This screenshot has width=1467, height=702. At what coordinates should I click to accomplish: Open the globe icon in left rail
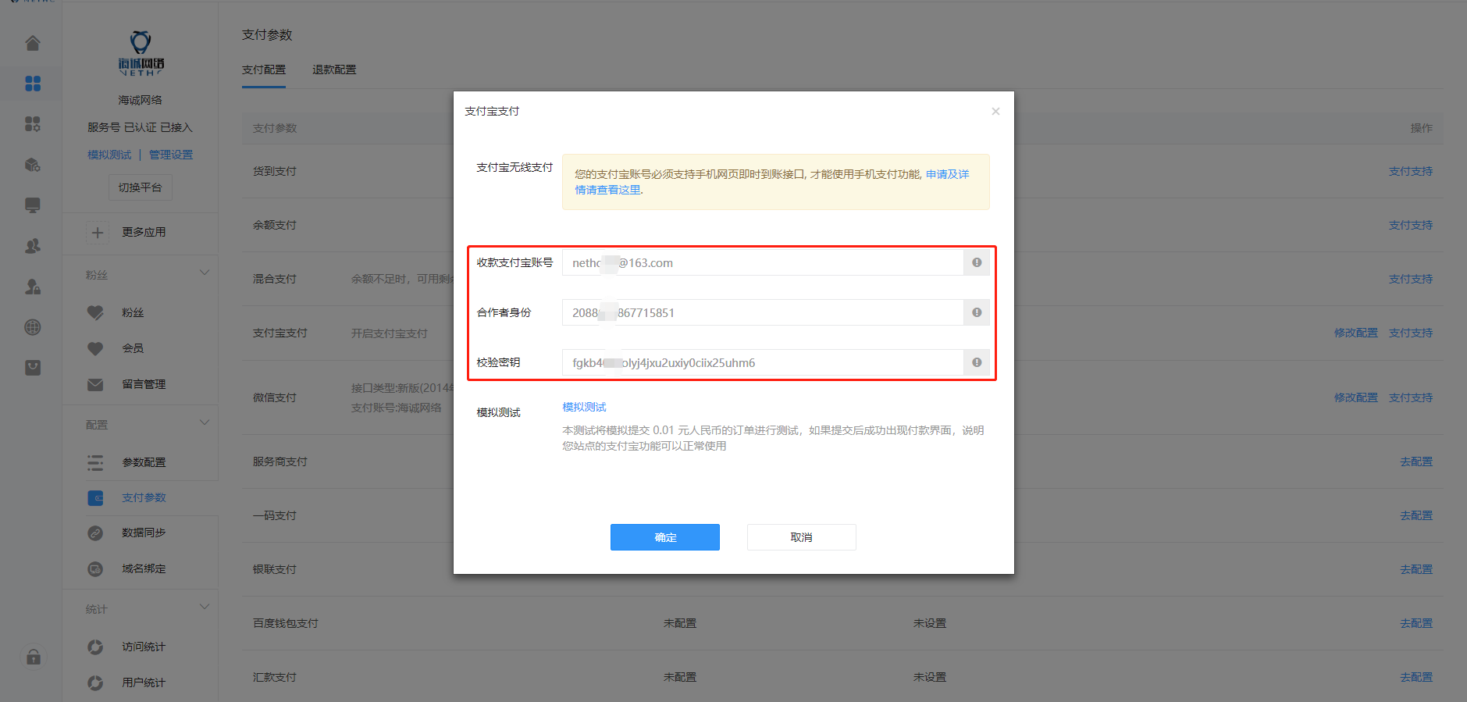33,327
